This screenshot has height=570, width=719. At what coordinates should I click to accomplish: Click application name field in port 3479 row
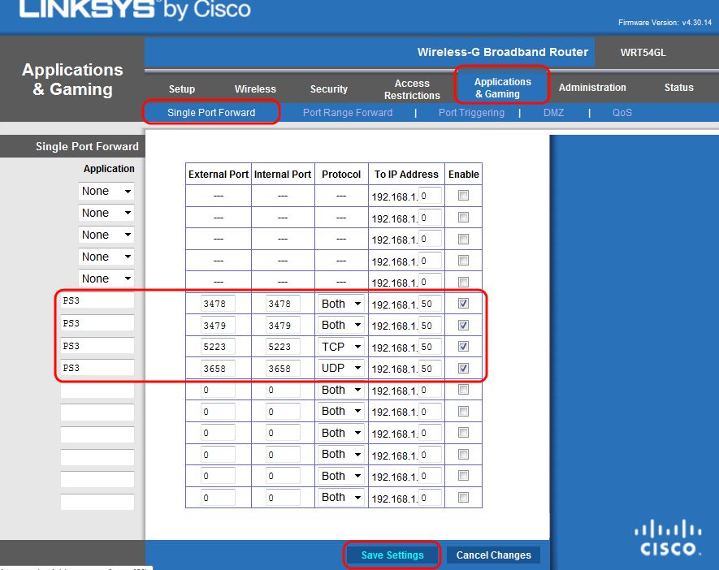[97, 323]
